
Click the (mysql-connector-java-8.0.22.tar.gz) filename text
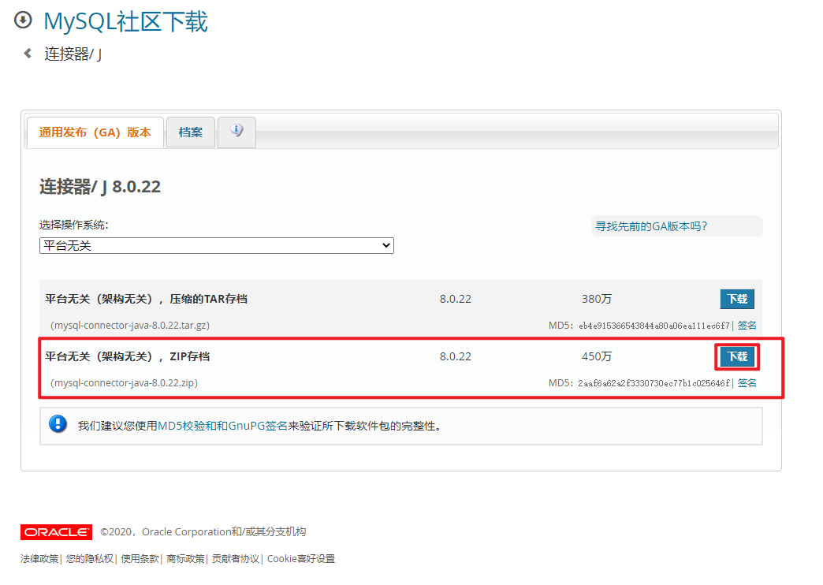[129, 325]
